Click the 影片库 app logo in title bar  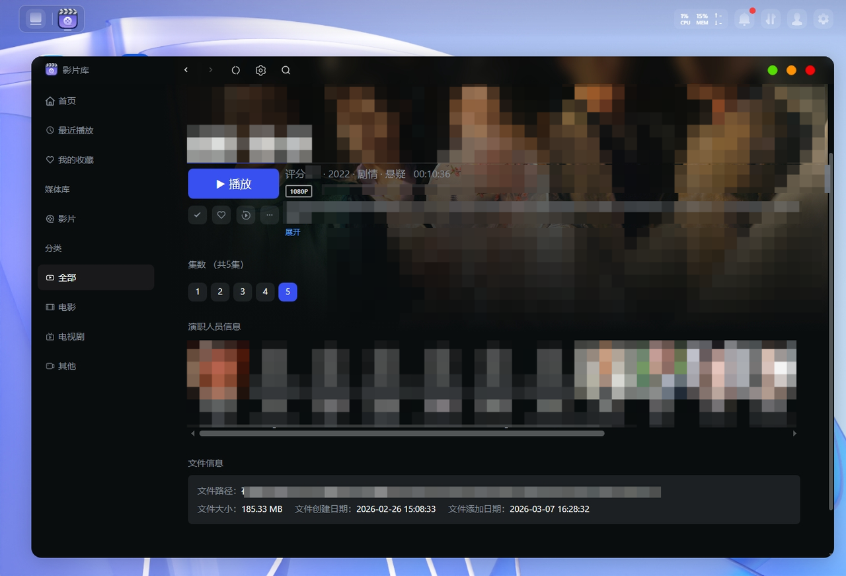52,69
